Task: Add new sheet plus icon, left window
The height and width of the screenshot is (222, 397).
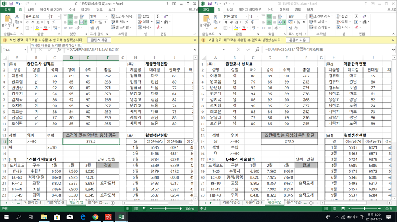Action: (113, 203)
